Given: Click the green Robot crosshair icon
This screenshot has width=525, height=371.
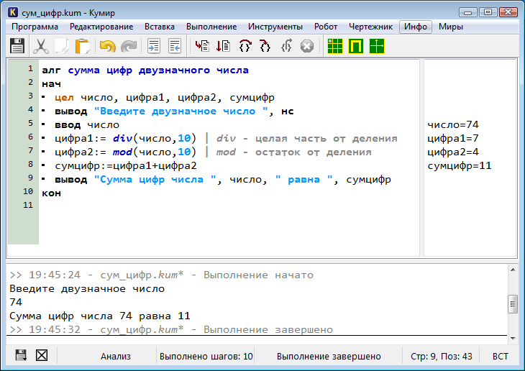Looking at the screenshot, I should coord(377,46).
